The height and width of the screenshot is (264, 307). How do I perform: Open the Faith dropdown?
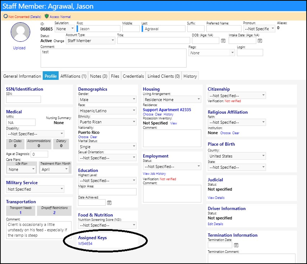(x=237, y=122)
